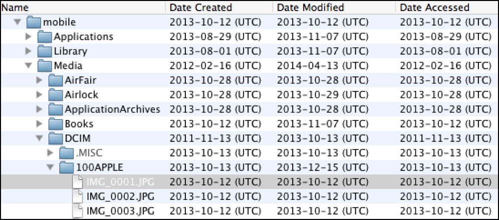Select the Applications folder icon
Screen dimensions: 499x220
[45, 37]
